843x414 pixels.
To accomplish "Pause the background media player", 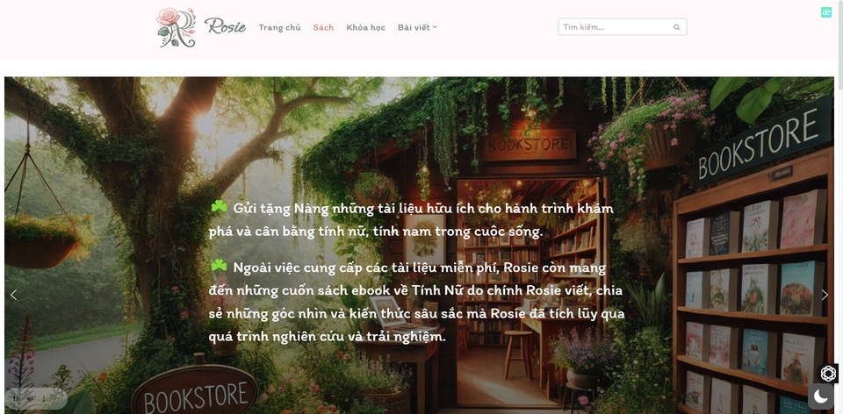I will [16, 398].
